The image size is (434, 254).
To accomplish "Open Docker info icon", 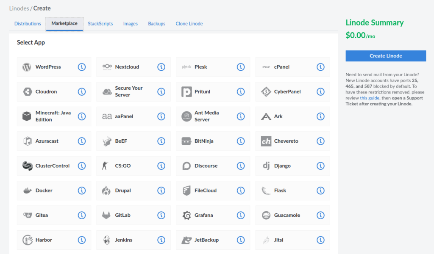I will pyautogui.click(x=82, y=190).
